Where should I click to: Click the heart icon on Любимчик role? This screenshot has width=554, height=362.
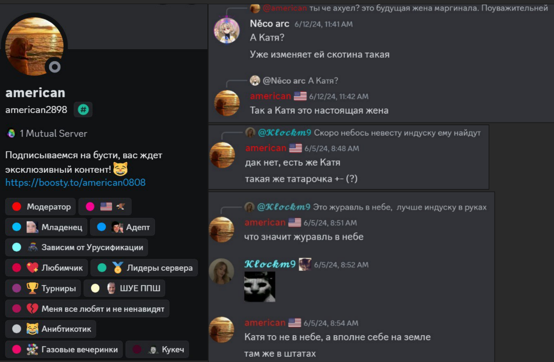(32, 268)
